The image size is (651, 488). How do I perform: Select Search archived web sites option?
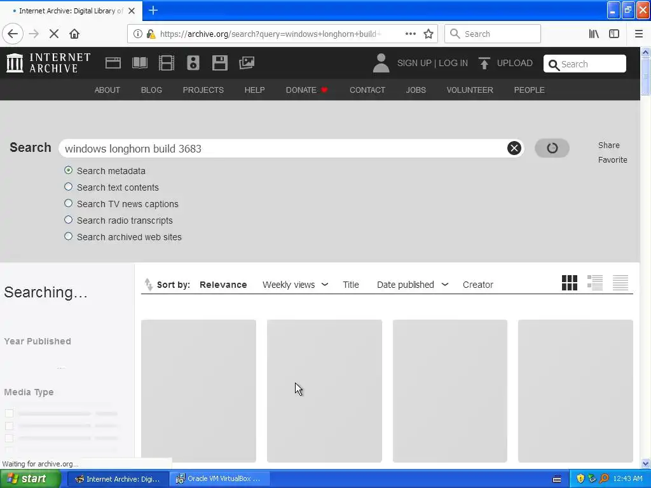pos(68,236)
